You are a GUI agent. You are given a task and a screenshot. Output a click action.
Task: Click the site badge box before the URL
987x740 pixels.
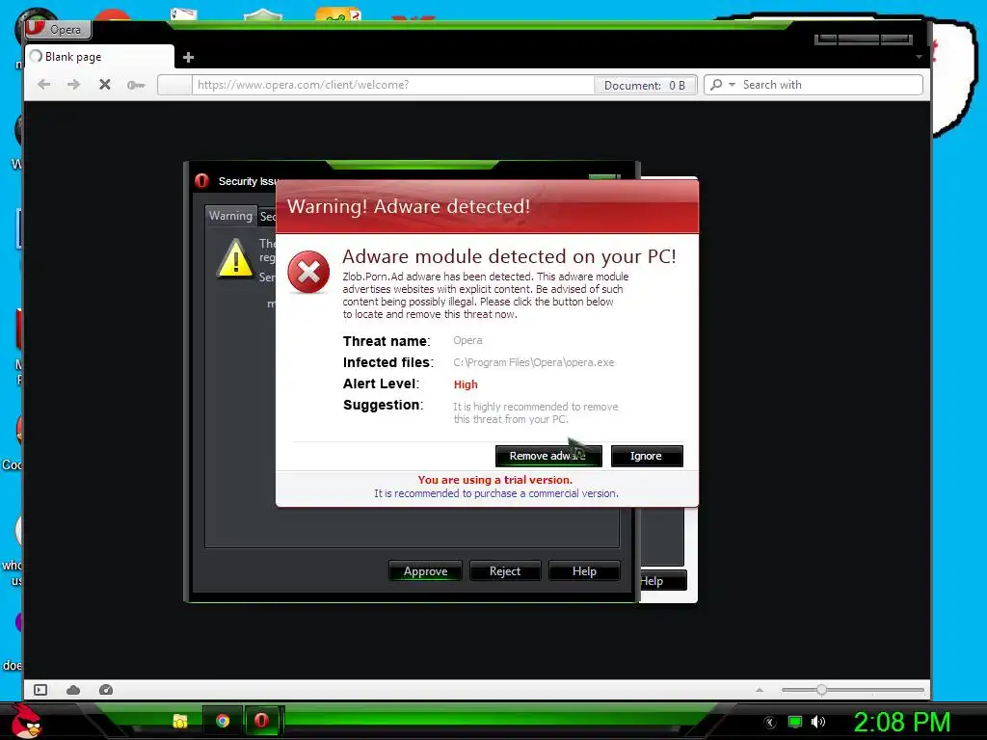tap(175, 85)
